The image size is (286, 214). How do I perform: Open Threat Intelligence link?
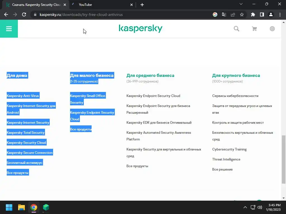click(x=226, y=159)
